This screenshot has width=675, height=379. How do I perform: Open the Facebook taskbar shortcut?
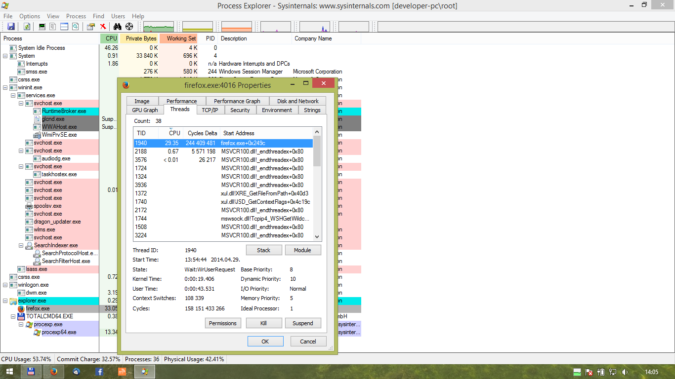click(x=99, y=372)
